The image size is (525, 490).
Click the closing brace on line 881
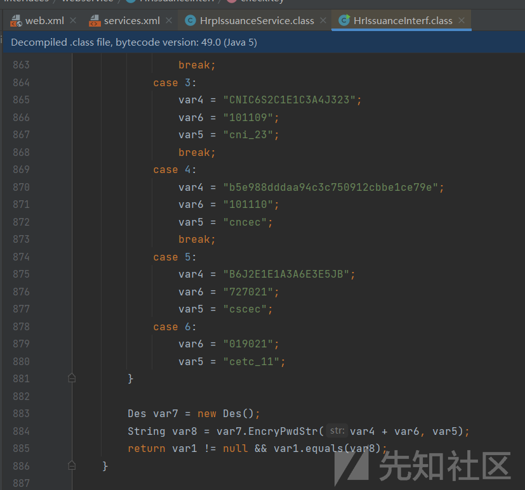[131, 378]
